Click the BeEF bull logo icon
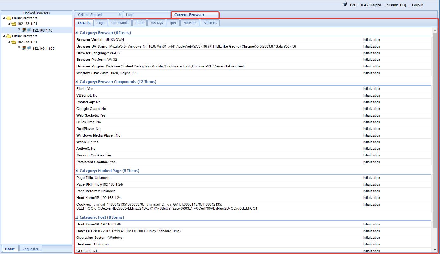 (345, 4)
